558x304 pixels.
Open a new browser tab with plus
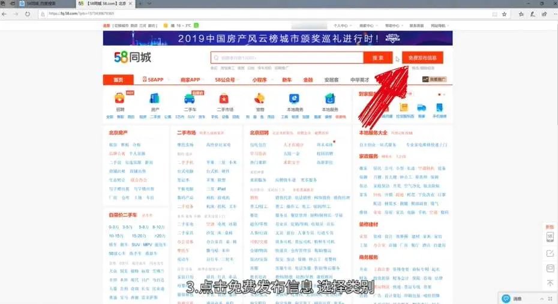(139, 4)
